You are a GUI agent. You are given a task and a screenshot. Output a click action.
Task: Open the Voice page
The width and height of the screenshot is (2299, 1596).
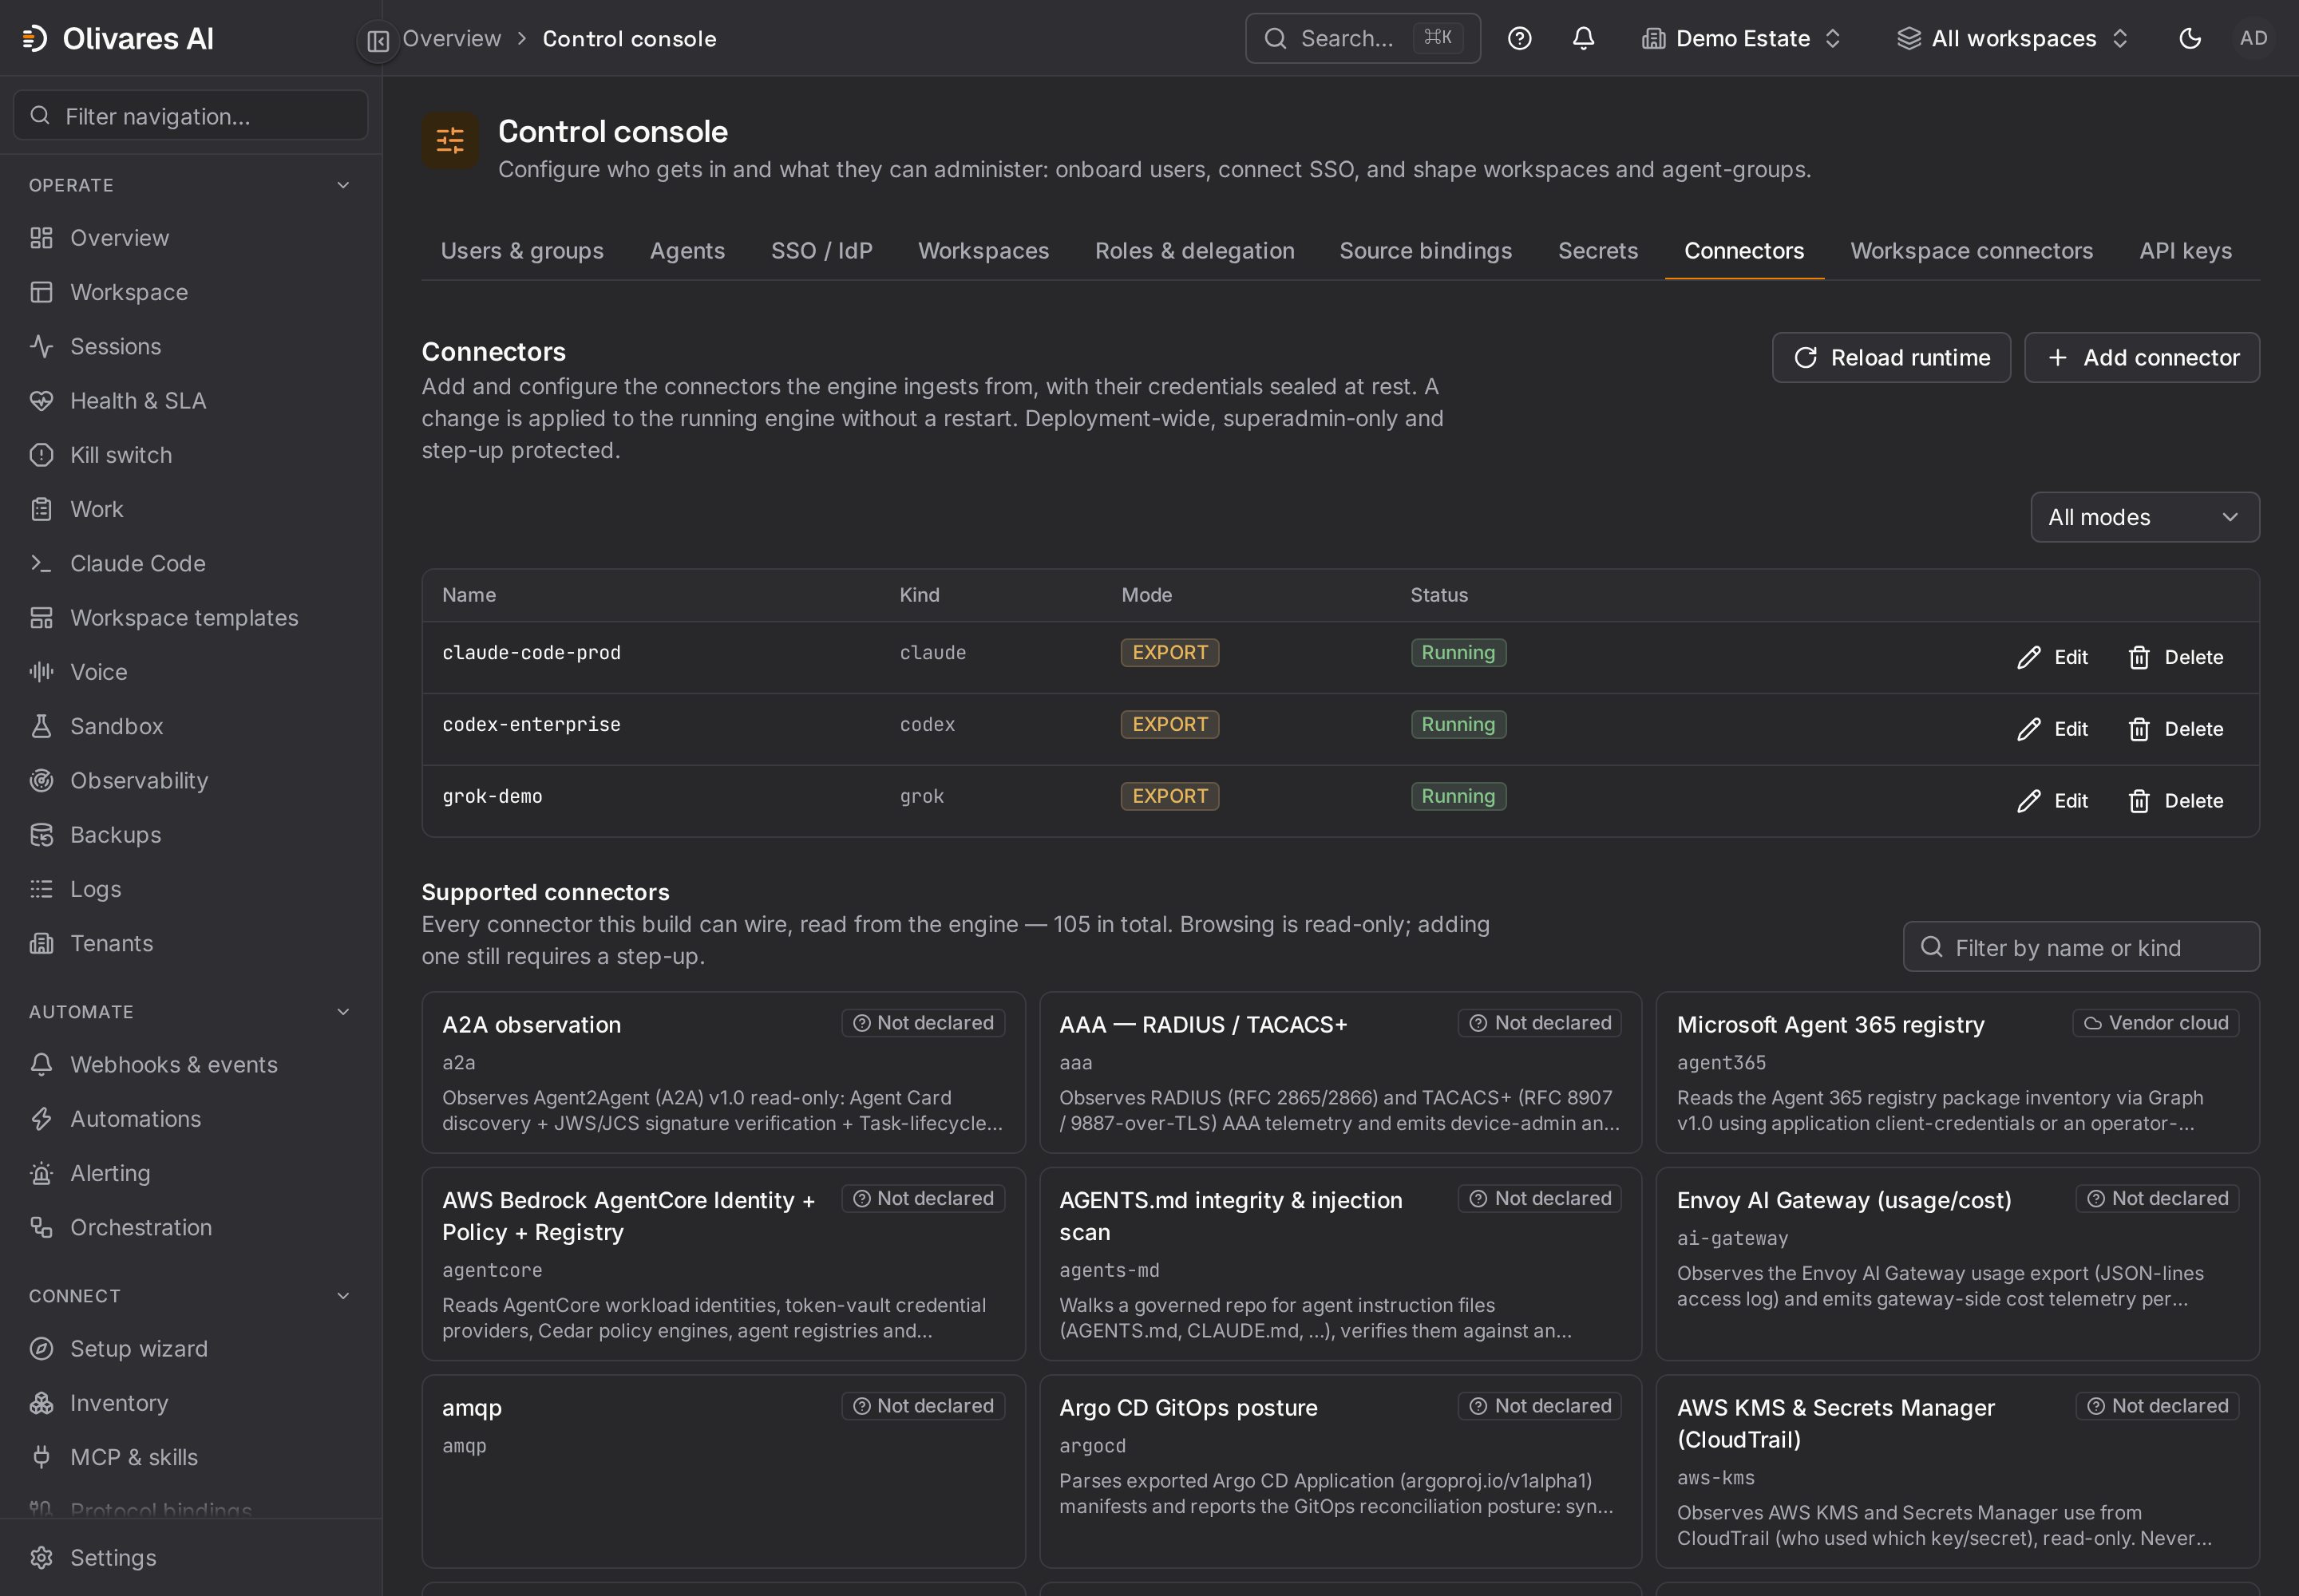point(190,672)
